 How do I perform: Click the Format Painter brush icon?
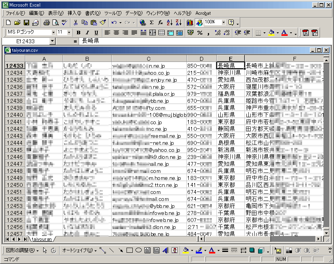[103, 23]
